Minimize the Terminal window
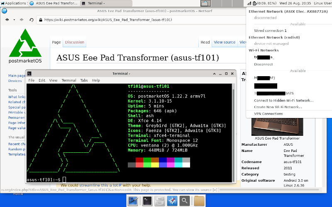Screen dimensions: 332x207 click(x=220, y=74)
